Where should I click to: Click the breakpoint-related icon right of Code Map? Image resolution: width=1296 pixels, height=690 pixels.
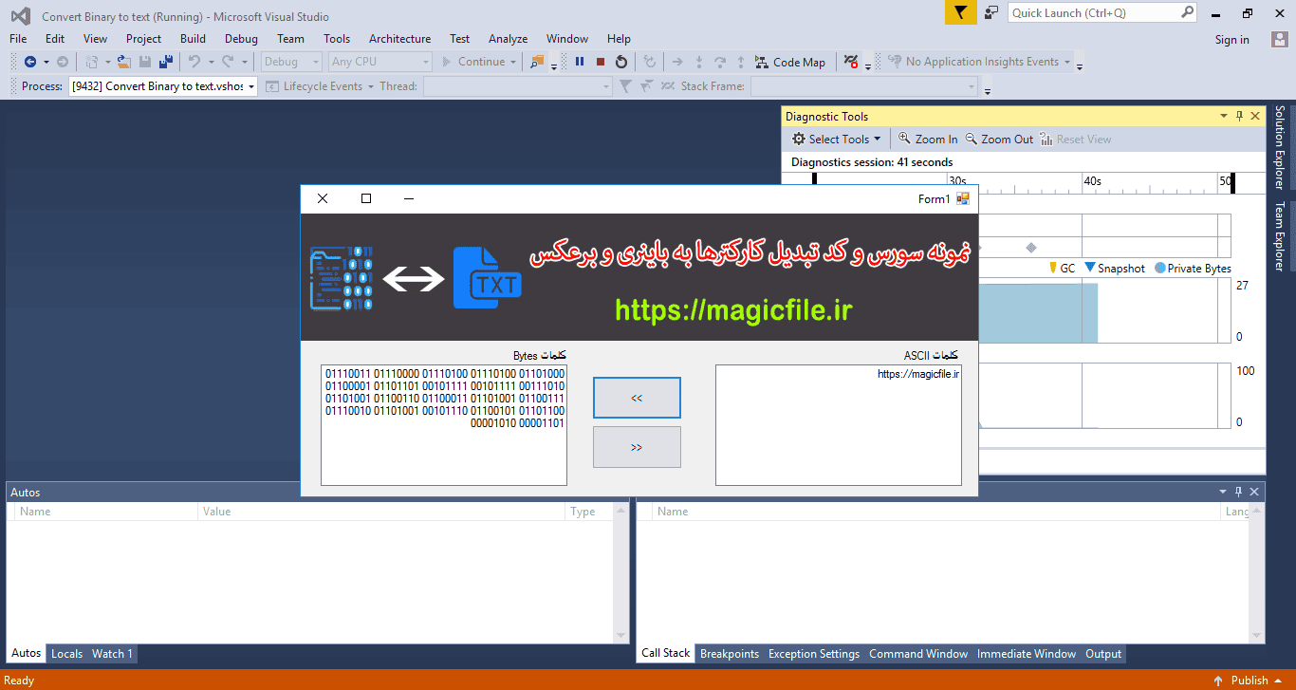coord(850,62)
